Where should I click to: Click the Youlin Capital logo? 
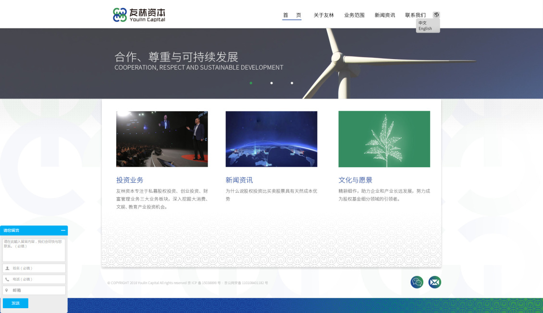[x=139, y=14]
